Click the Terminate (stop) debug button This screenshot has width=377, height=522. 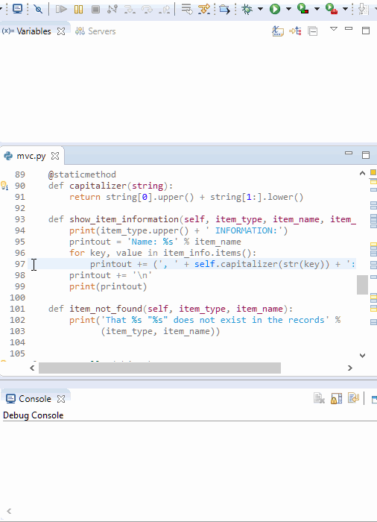pos(96,9)
